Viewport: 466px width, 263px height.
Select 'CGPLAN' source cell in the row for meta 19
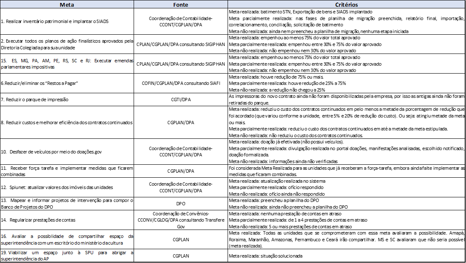tap(181, 256)
